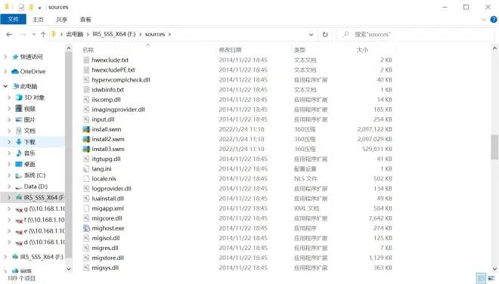Expand the 文档 tree node
Image resolution: width=499 pixels, height=284 pixels.
pyautogui.click(x=9, y=131)
